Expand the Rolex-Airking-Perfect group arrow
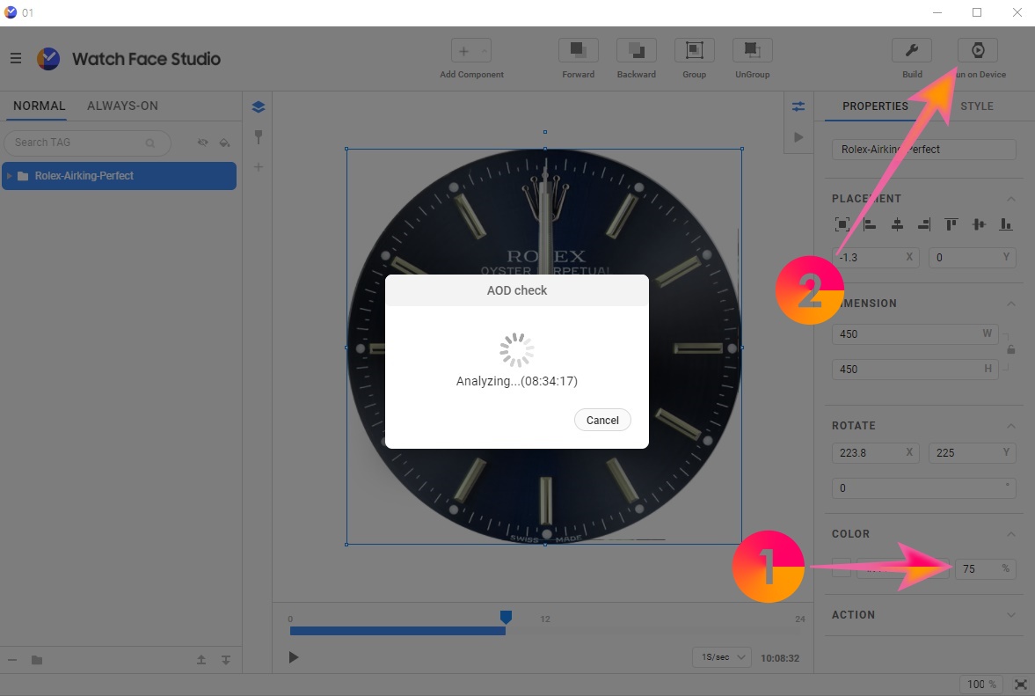The height and width of the screenshot is (696, 1035). [10, 176]
